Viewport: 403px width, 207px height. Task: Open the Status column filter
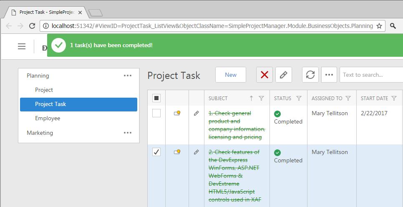299,98
